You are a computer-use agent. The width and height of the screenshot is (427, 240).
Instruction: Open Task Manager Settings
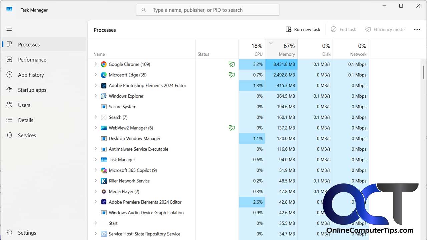pyautogui.click(x=44, y=233)
